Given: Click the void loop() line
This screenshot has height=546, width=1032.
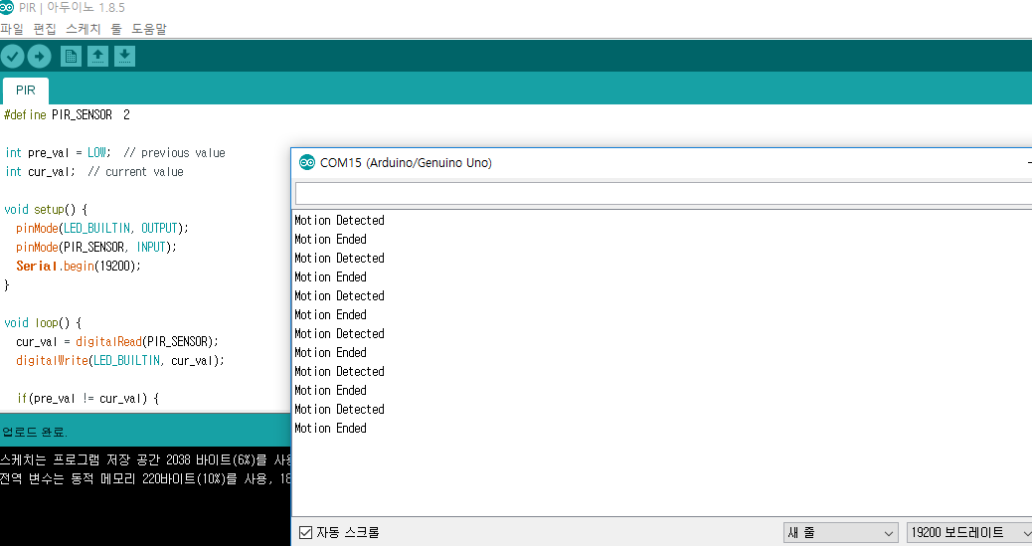Looking at the screenshot, I should 43,322.
